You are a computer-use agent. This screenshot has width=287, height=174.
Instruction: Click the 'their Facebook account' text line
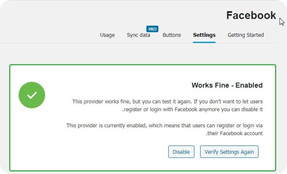(x=234, y=133)
